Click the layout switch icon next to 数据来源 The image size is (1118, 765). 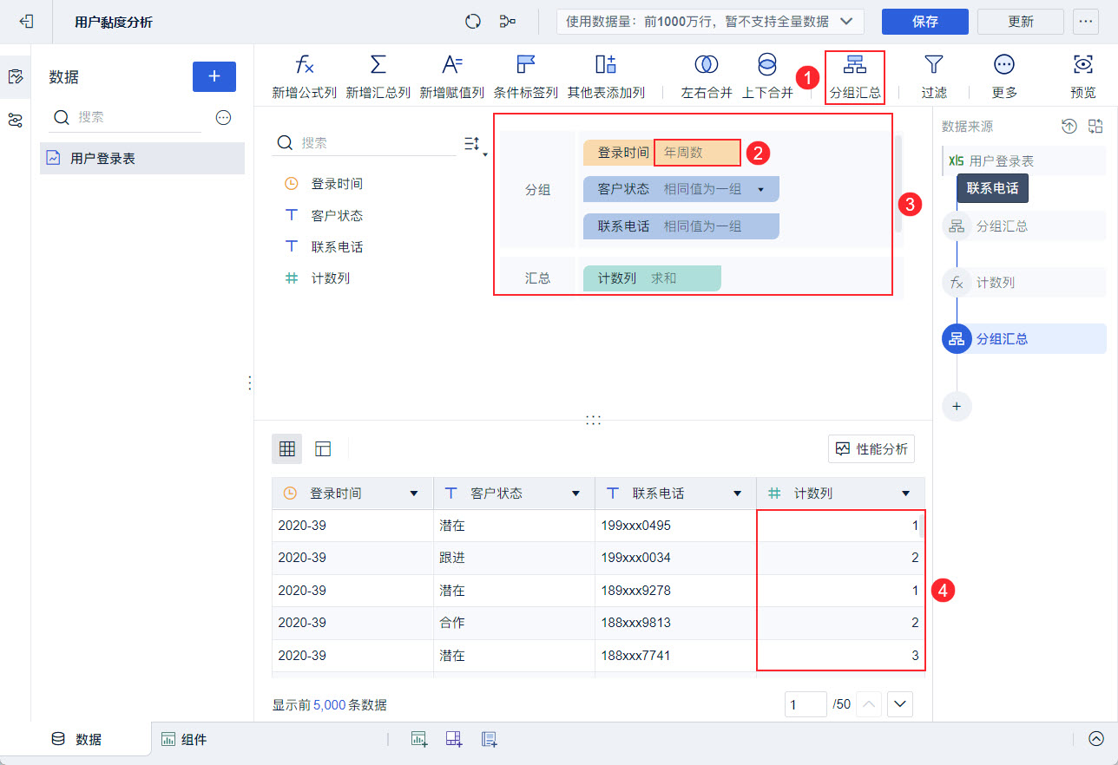1095,127
